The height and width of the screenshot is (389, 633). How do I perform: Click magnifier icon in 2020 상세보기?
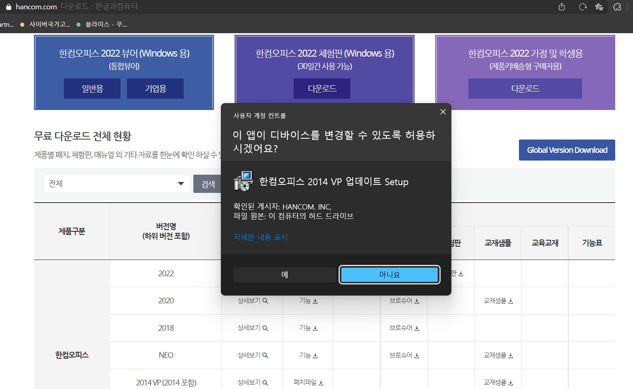265,301
